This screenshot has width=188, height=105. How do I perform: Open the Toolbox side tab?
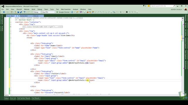click(2, 28)
